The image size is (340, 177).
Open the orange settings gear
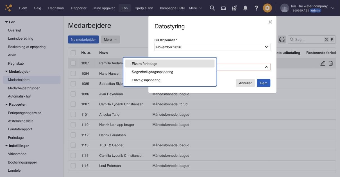point(267,8)
